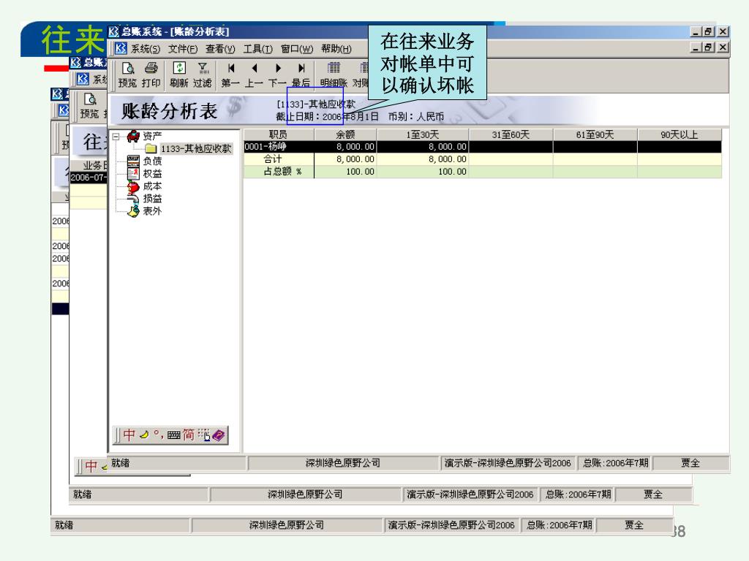Select the 成本 category in the tree

click(x=152, y=186)
